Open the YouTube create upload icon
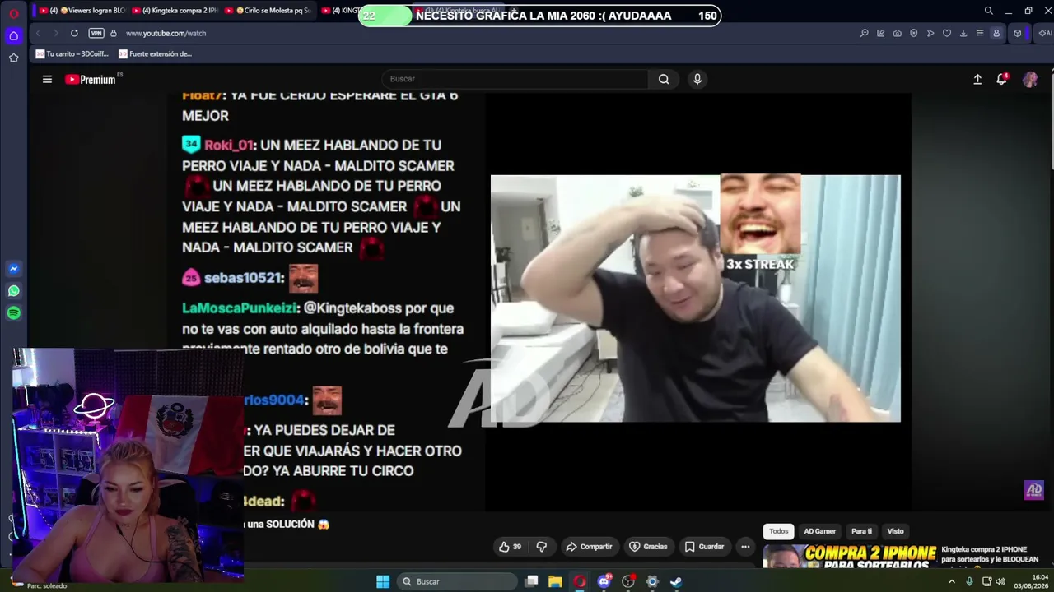This screenshot has height=592, width=1054. [x=977, y=79]
